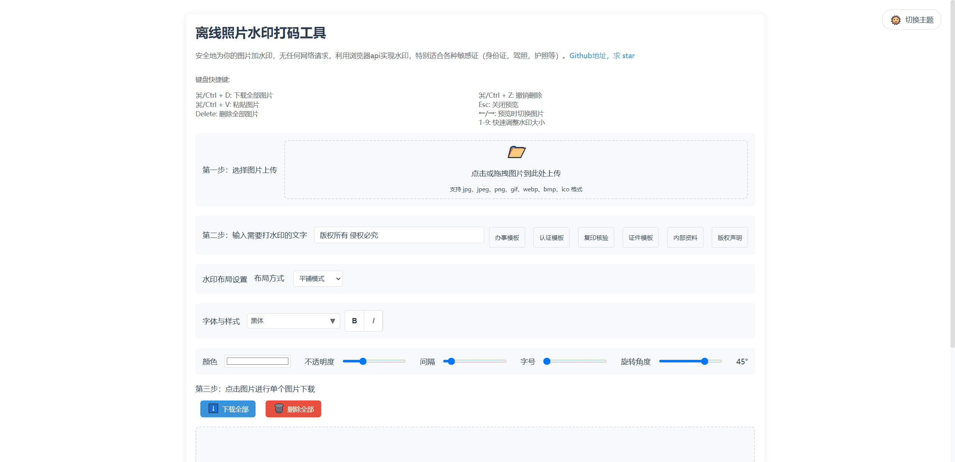Open the Github地址 link
This screenshot has height=462, width=955.
(588, 55)
